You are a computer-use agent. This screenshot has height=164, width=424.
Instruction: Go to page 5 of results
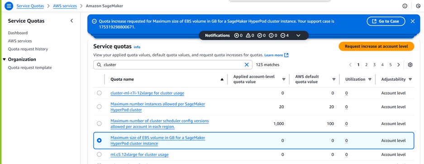click(x=391, y=65)
